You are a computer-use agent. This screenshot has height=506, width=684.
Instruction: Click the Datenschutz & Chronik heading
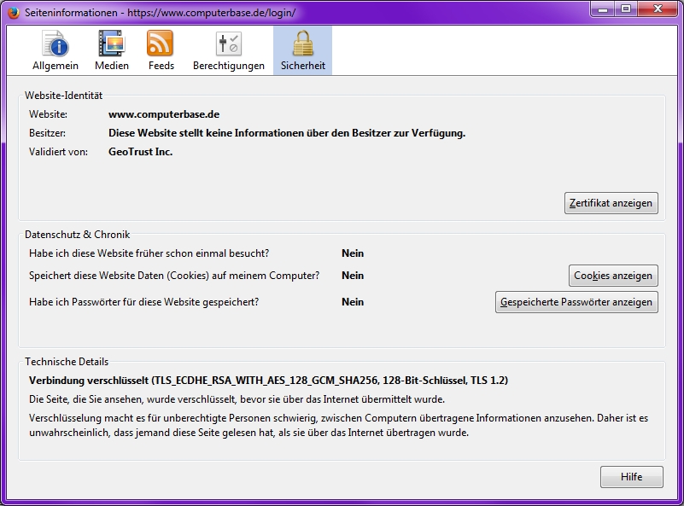77,235
